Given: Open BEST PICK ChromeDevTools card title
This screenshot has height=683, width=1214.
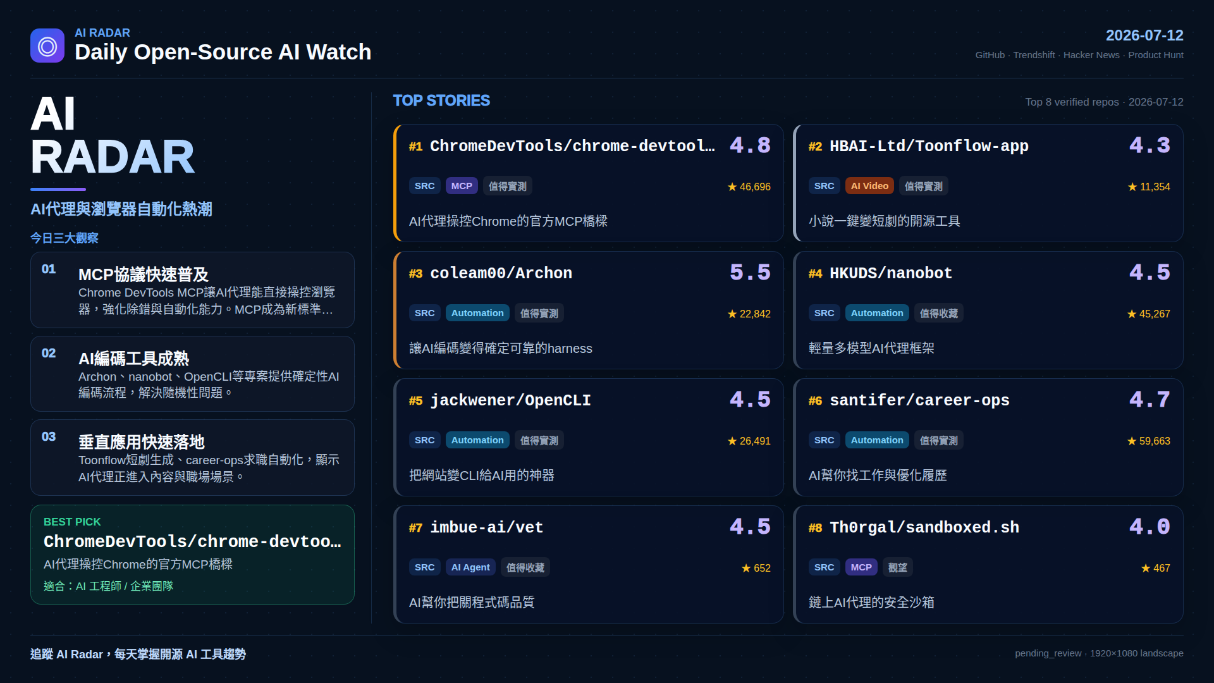Looking at the screenshot, I should pos(192,542).
